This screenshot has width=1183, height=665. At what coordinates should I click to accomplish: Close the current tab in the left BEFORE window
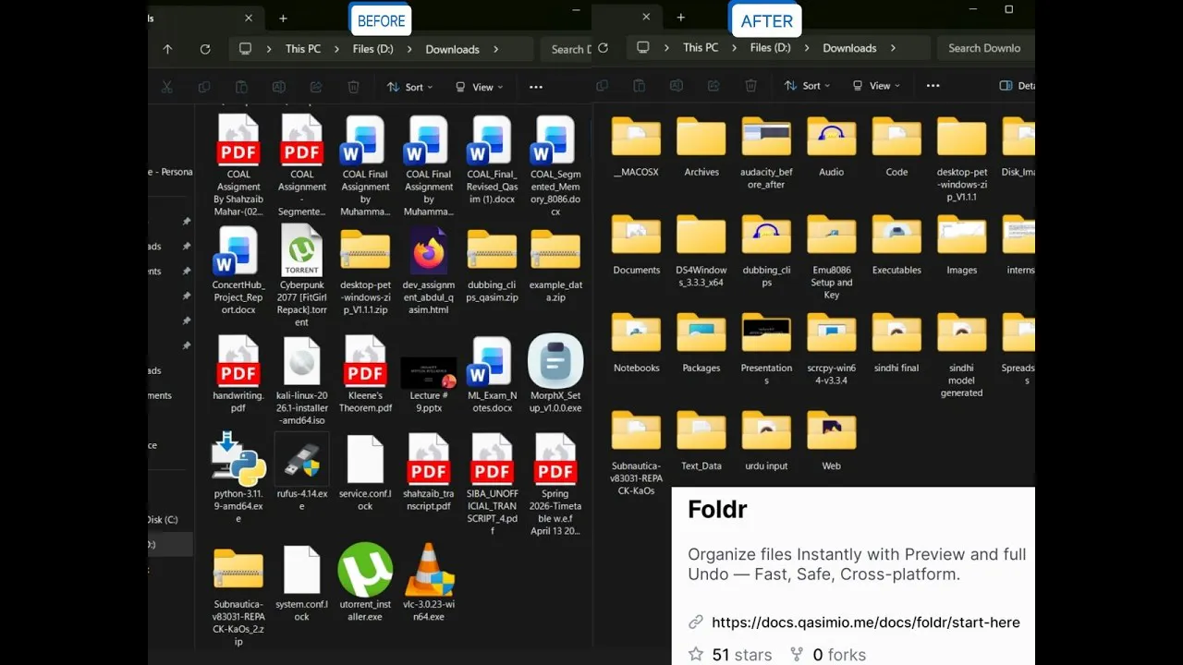point(249,18)
